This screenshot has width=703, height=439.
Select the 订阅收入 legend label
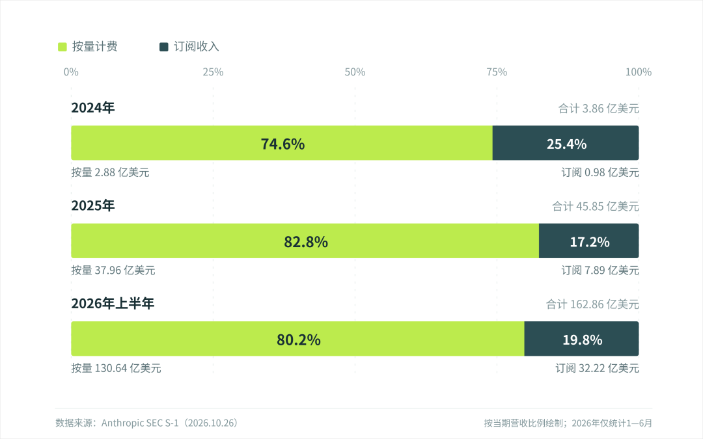(197, 47)
